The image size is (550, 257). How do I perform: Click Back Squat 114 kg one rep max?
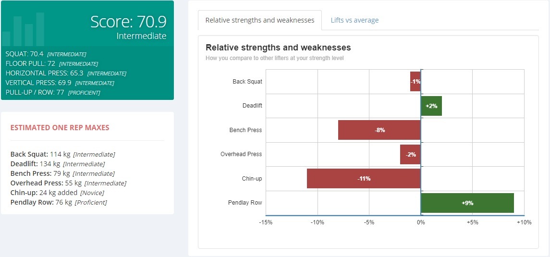point(62,154)
